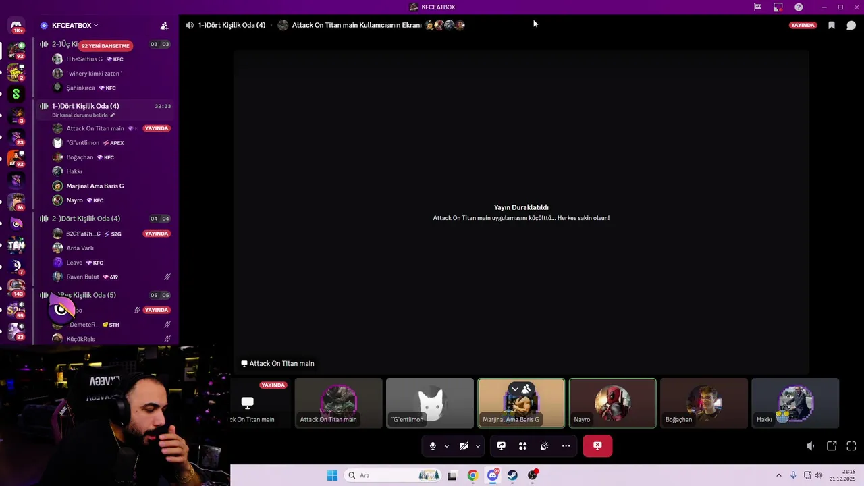
Task: Open the green S server icon
Action: tap(16, 94)
